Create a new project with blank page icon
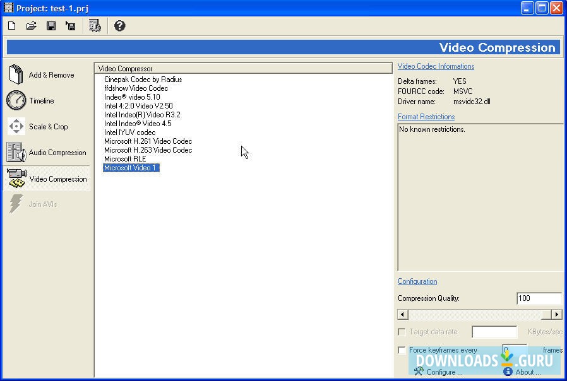The height and width of the screenshot is (381, 567). point(12,26)
